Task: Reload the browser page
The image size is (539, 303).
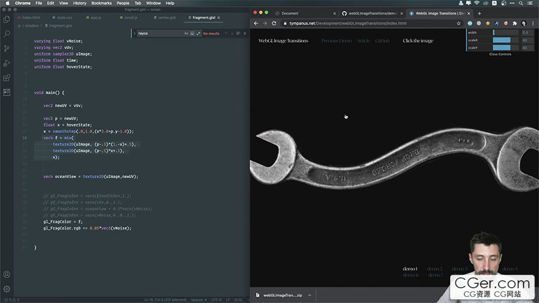Action: click(x=274, y=23)
